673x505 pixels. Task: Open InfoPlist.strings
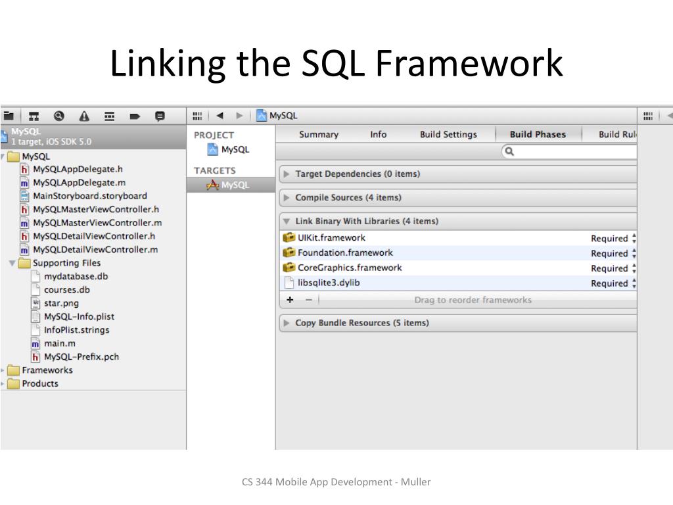[x=76, y=330]
